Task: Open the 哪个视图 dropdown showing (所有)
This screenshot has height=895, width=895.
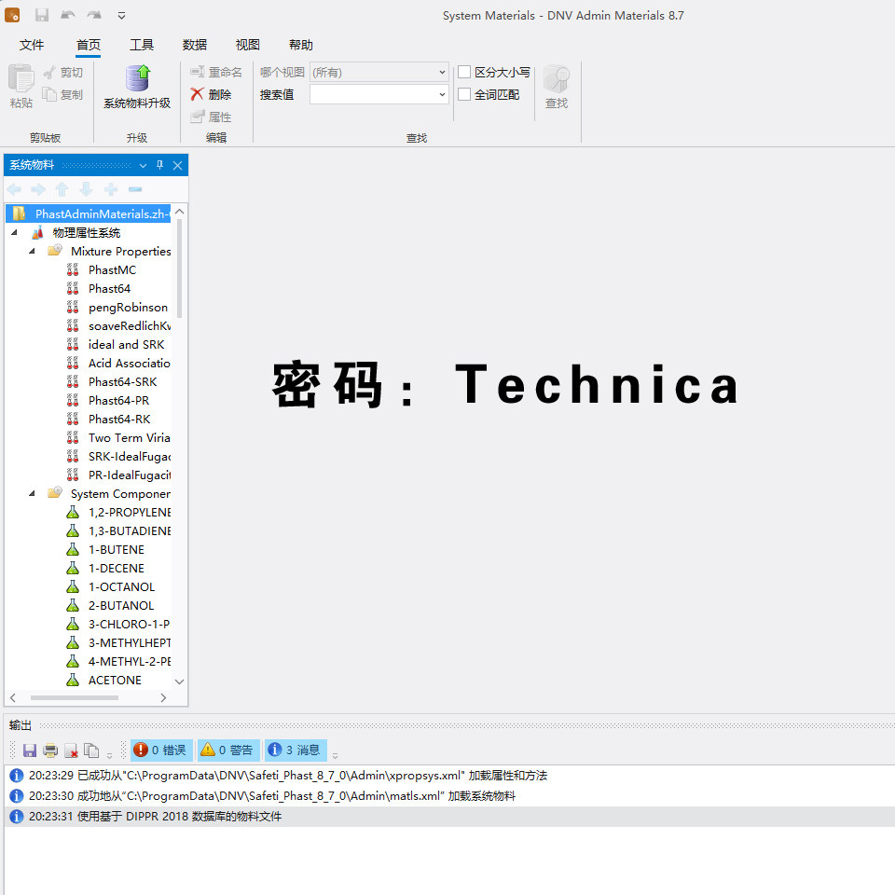Action: coord(379,73)
